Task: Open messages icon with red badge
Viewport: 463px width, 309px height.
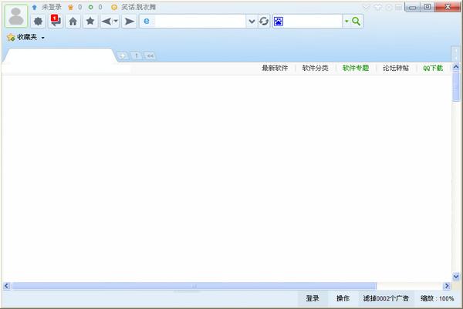Action: 56,22
